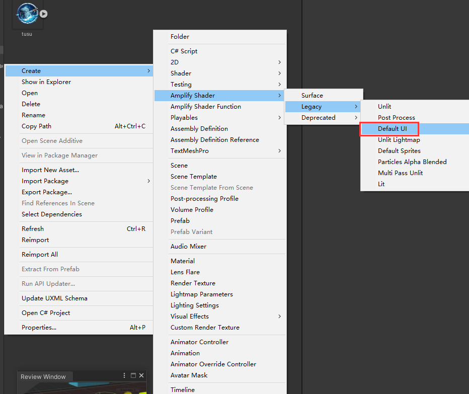The image size is (469, 394).
Task: Create a Post-processing Profile
Action: click(220, 199)
